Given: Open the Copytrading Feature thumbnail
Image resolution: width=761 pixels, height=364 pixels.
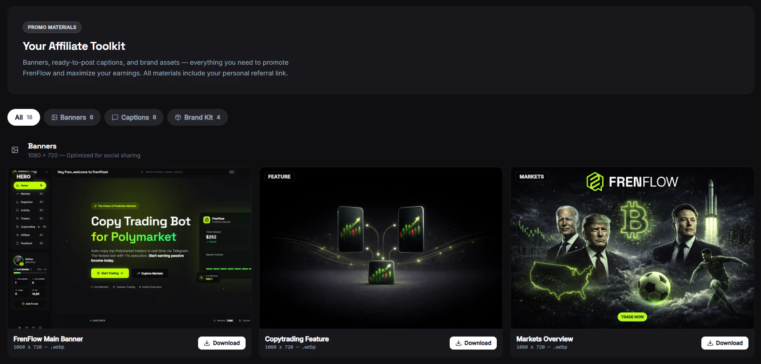Looking at the screenshot, I should pyautogui.click(x=381, y=248).
